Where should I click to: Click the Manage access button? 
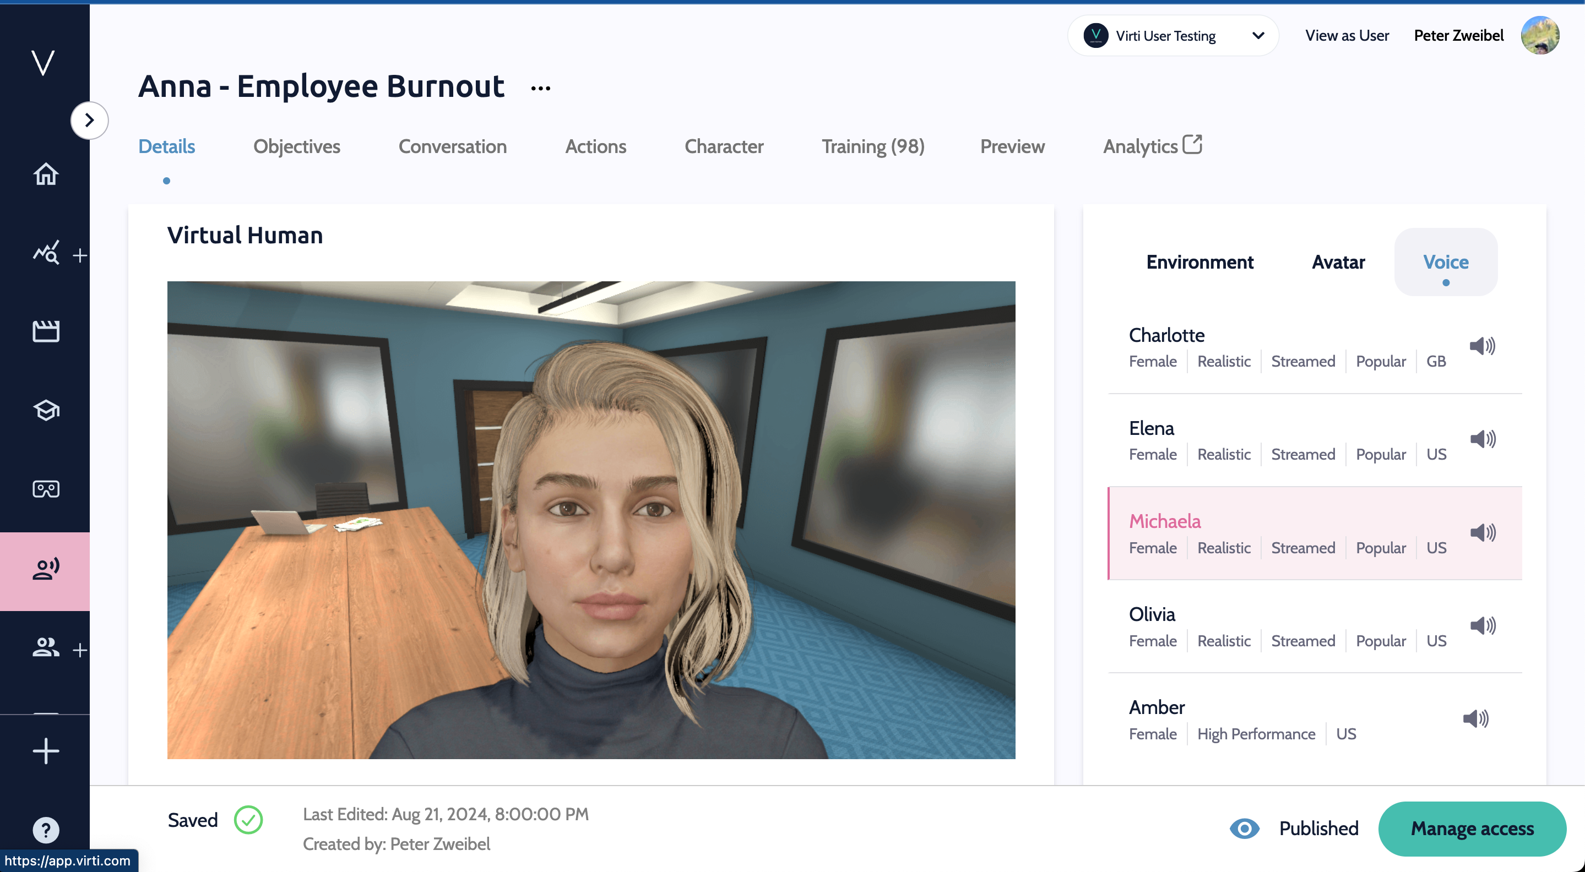(1472, 829)
